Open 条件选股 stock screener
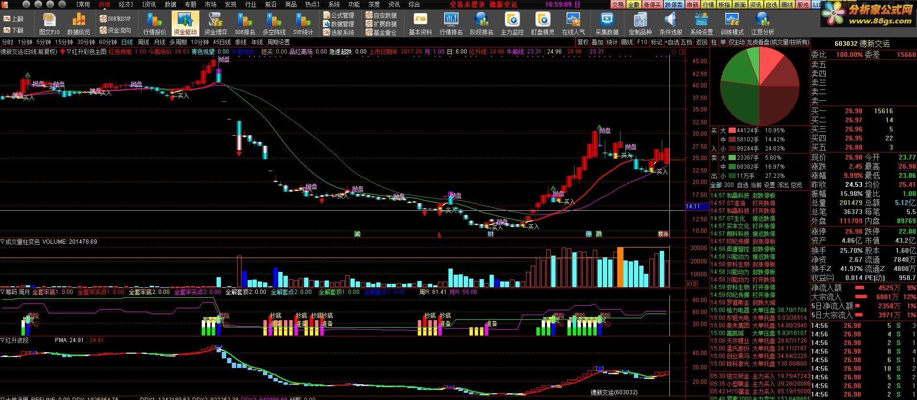This screenshot has width=917, height=400. pyautogui.click(x=671, y=24)
